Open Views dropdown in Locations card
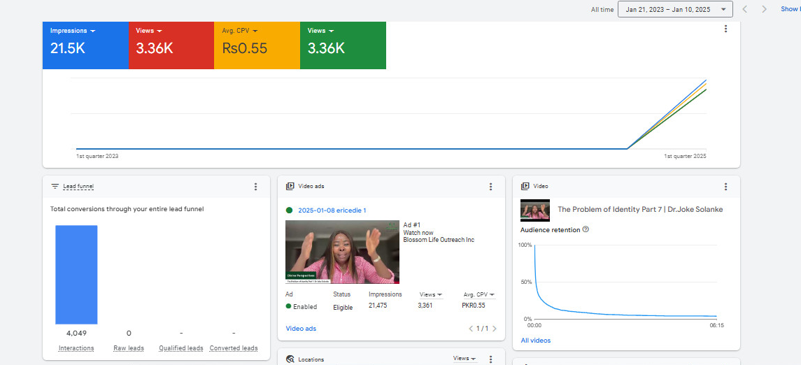The width and height of the screenshot is (801, 365). (x=465, y=359)
